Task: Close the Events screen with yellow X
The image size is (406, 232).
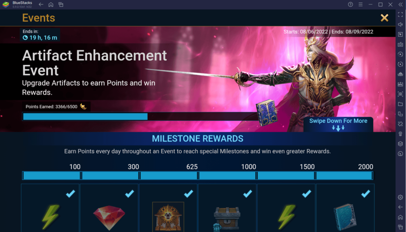Action: [x=385, y=17]
